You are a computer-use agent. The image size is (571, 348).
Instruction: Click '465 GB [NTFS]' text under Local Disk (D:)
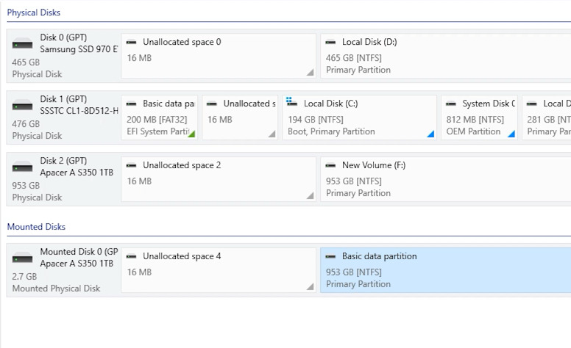click(x=354, y=58)
